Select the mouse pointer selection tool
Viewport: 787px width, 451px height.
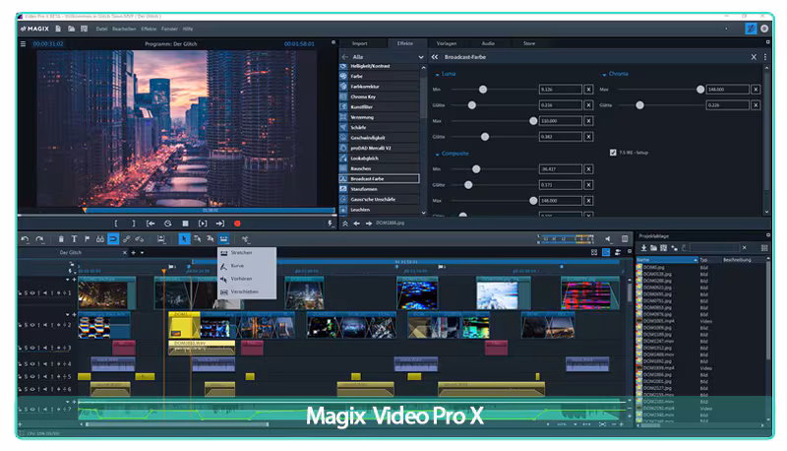(x=184, y=239)
